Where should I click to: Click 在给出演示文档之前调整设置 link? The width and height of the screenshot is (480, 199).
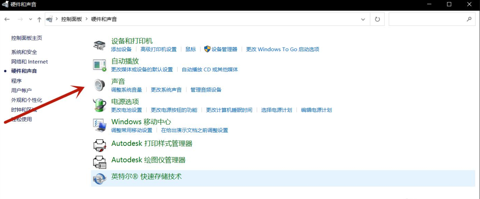(x=195, y=131)
